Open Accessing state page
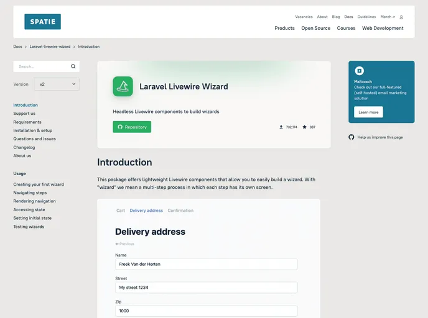This screenshot has width=428, height=318. click(29, 210)
